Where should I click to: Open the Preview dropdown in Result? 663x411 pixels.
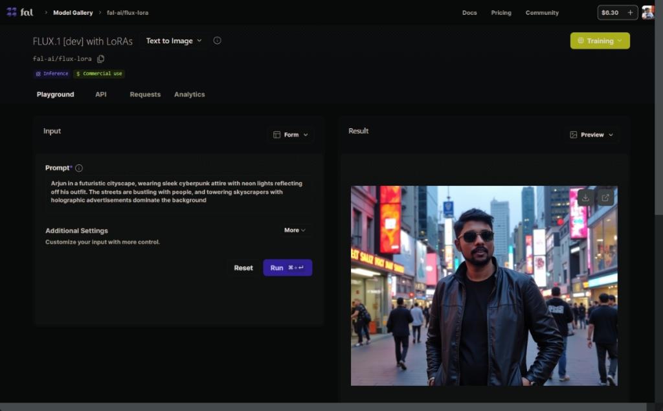point(592,135)
